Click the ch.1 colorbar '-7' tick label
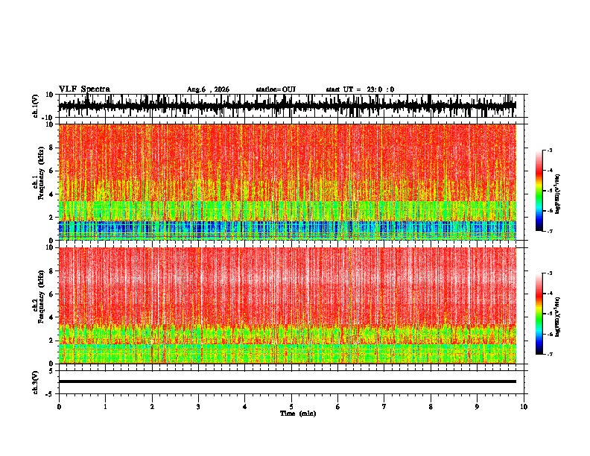The image size is (590, 456). tap(549, 231)
